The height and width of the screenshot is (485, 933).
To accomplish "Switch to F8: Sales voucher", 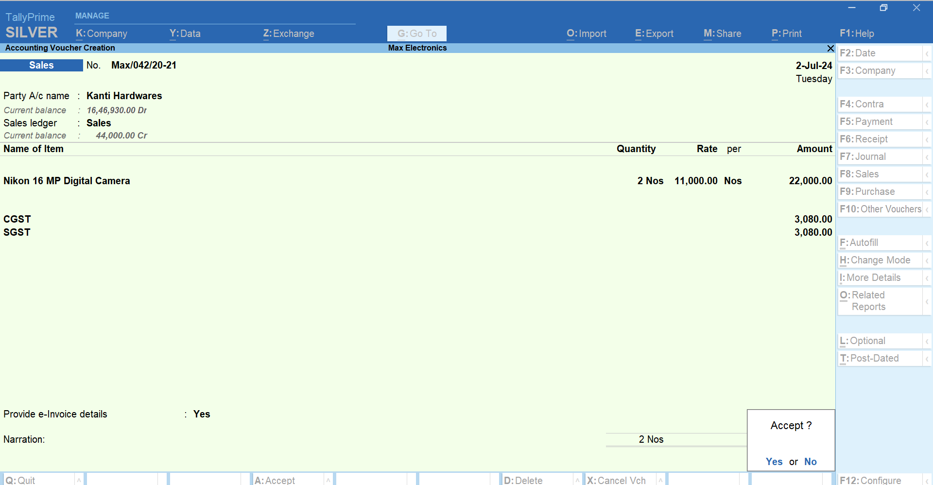I will [880, 174].
